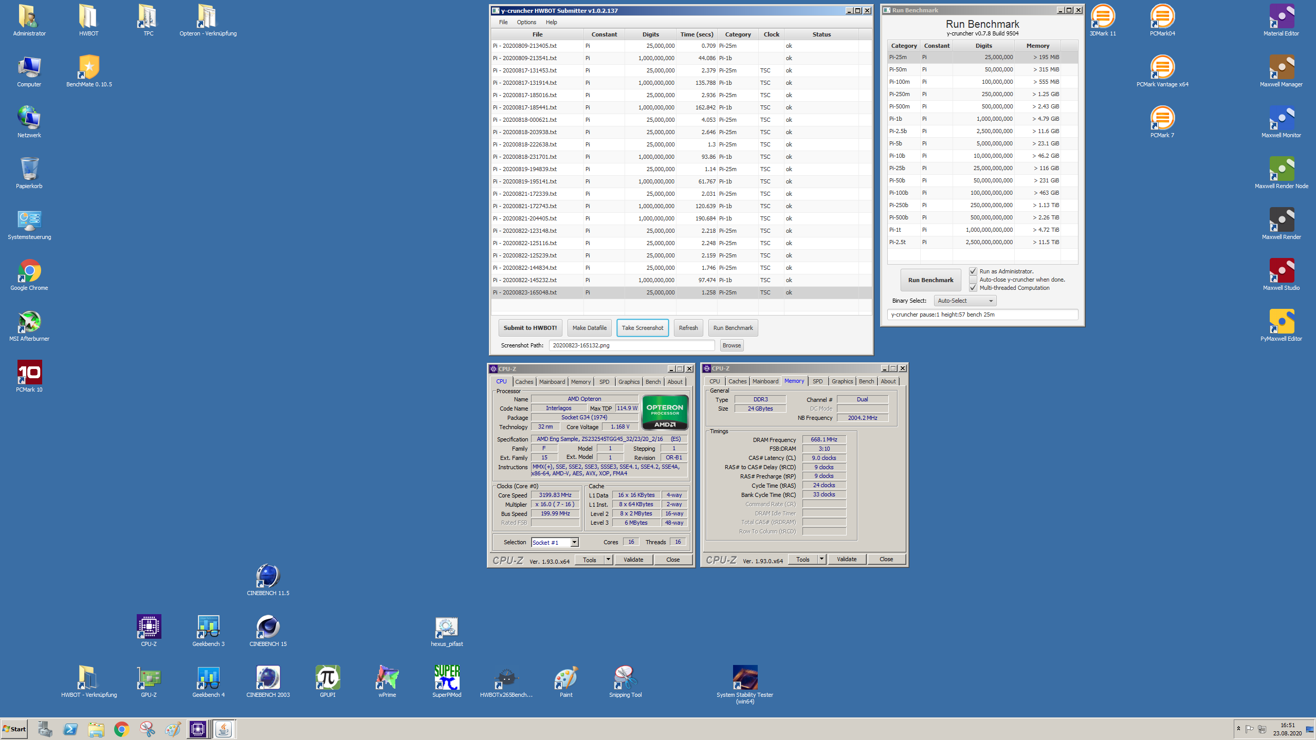
Task: Open the CINEBENCH 15 desktop icon
Action: coord(268,631)
